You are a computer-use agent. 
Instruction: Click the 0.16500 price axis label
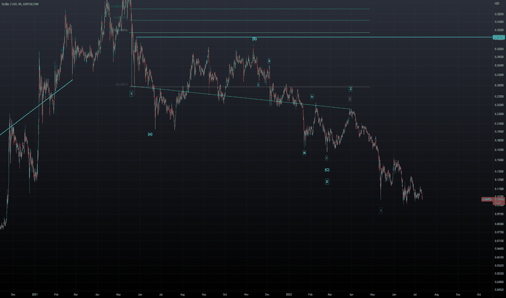pyautogui.click(x=499, y=150)
